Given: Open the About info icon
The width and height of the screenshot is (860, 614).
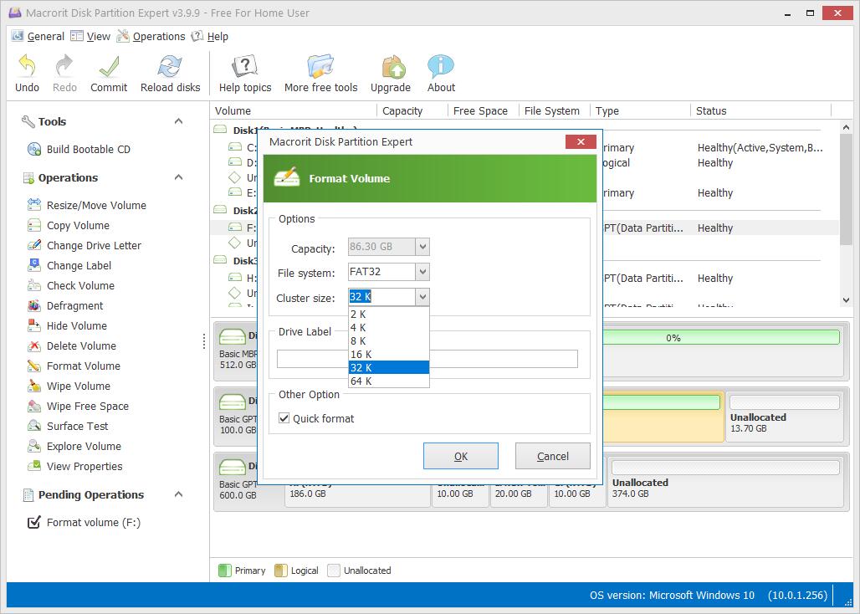Looking at the screenshot, I should pyautogui.click(x=441, y=67).
